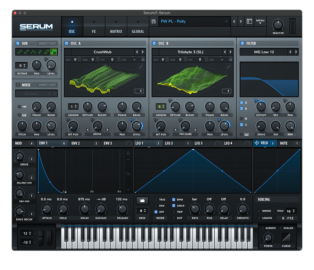Click the envelope zoom magnifier icon
This screenshot has height=270, width=314.
(x=128, y=174)
